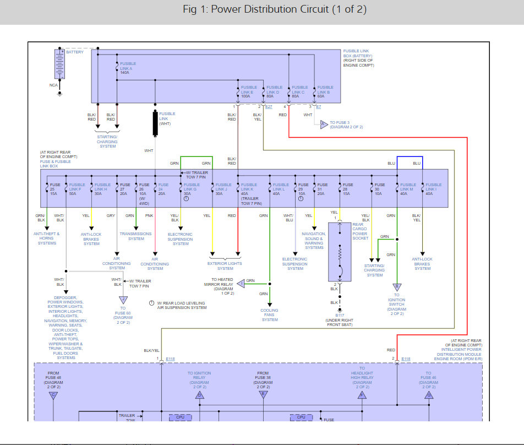524x445 pixels.
Task: Click the 'FUSIBLE LINK H 30A' label
Action: click(102, 189)
